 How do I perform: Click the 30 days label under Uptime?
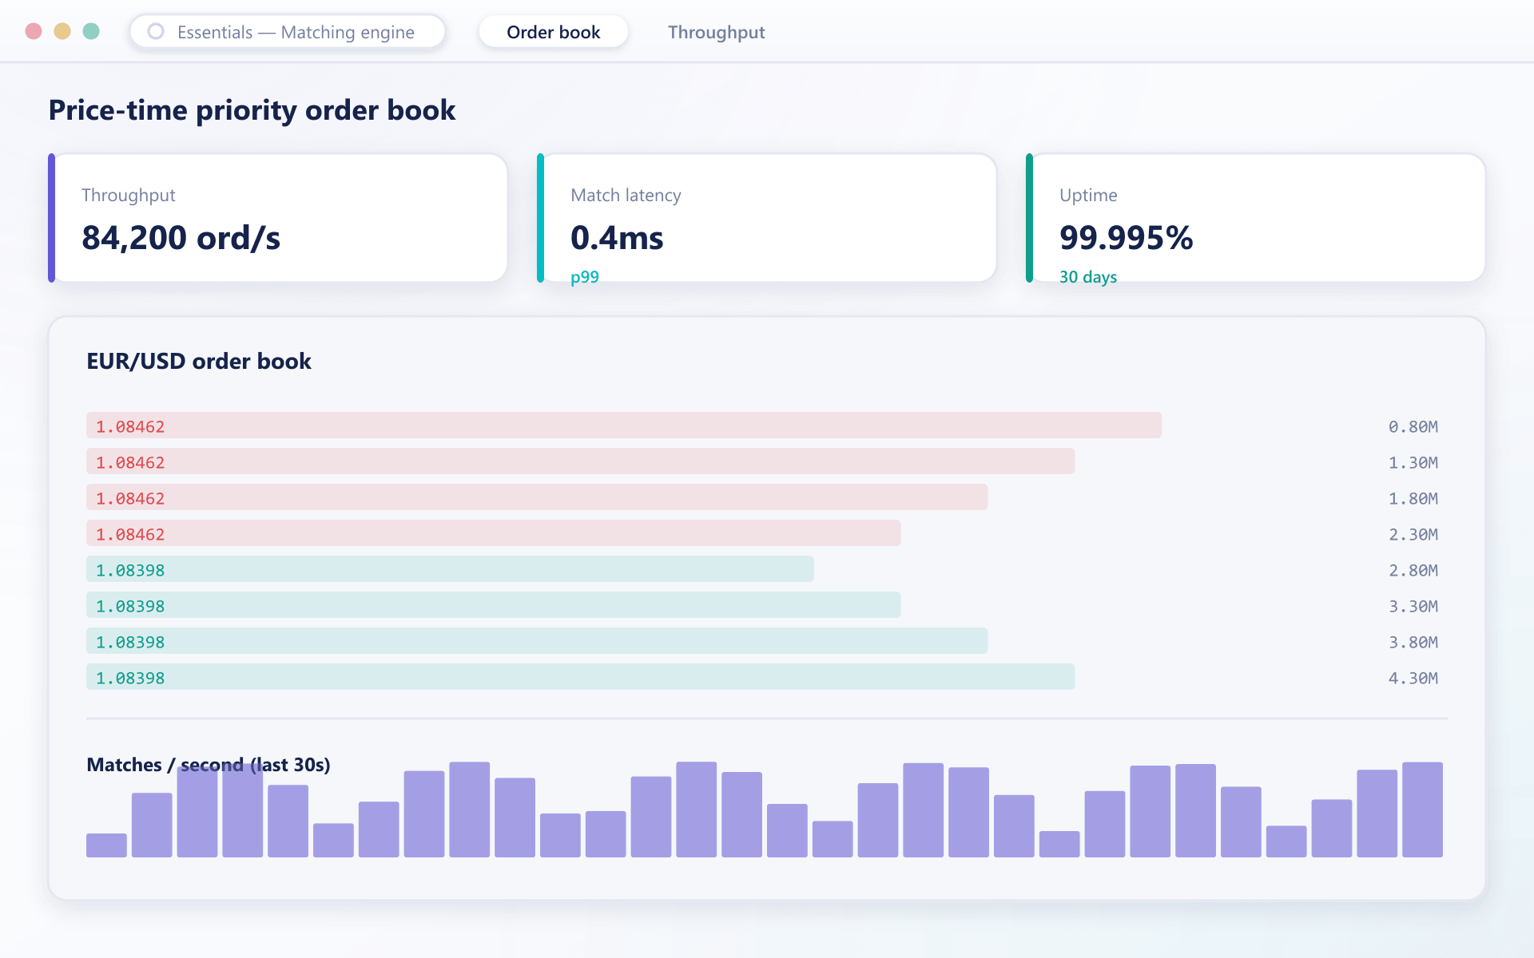click(x=1088, y=277)
